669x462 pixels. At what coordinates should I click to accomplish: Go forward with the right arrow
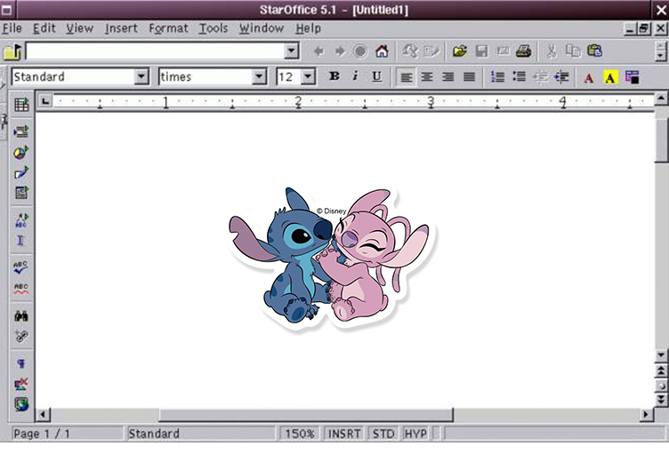[x=340, y=52]
